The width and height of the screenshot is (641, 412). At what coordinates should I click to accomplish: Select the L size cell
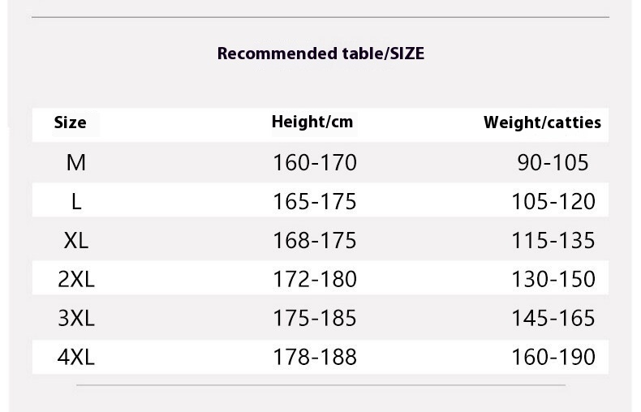click(x=76, y=201)
